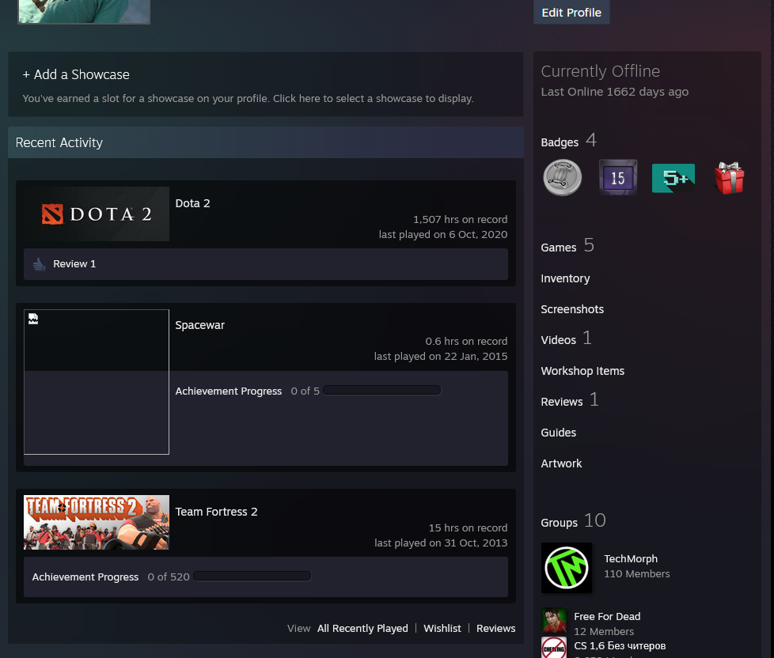
Task: Open the Wishlist link
Action: (x=442, y=629)
